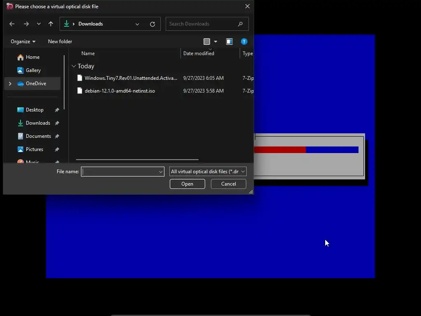The image size is (421, 316).
Task: Click the Search Downloads field
Action: click(207, 24)
